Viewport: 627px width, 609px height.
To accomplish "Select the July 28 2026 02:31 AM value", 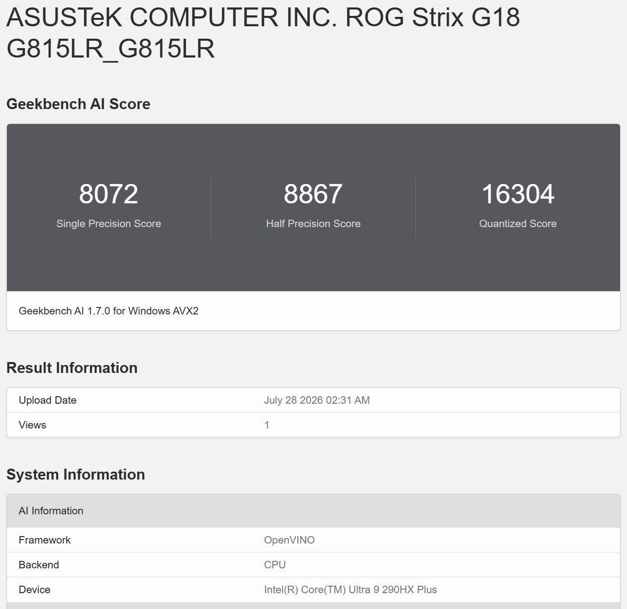I will [317, 400].
